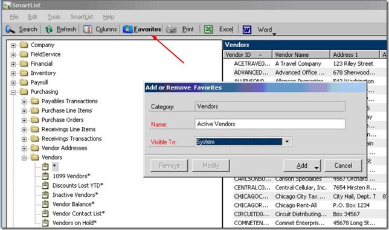This screenshot has width=389, height=230.
Task: Click the Favorites star icon
Action: (127, 29)
